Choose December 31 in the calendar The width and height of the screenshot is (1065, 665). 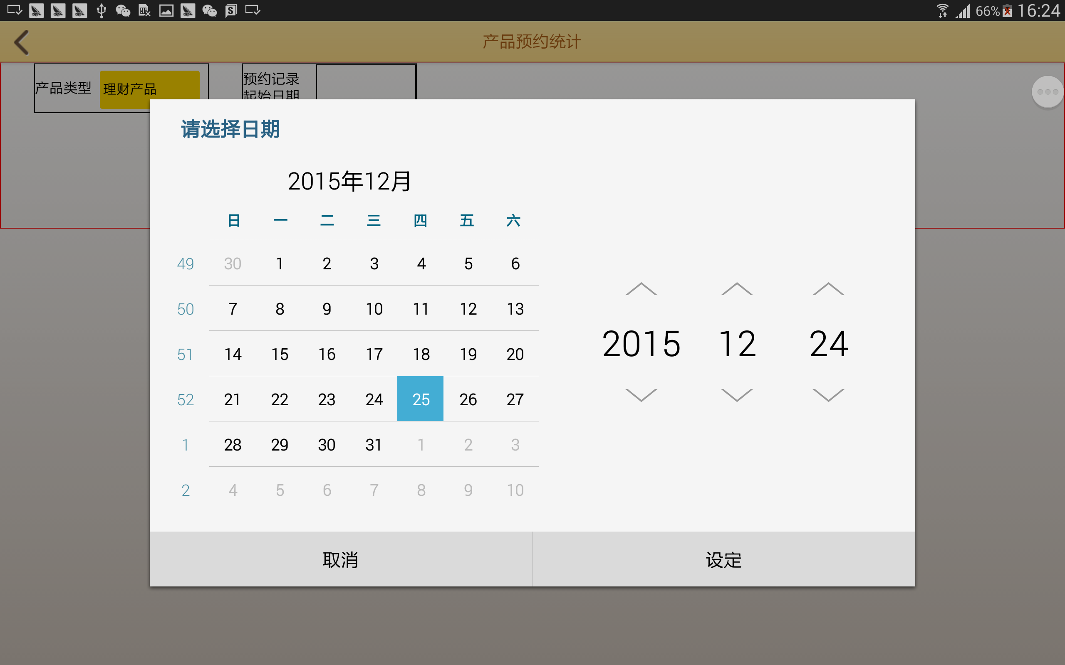click(x=374, y=445)
